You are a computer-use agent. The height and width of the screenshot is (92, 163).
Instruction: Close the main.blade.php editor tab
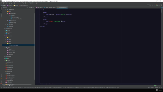tap(67, 7)
